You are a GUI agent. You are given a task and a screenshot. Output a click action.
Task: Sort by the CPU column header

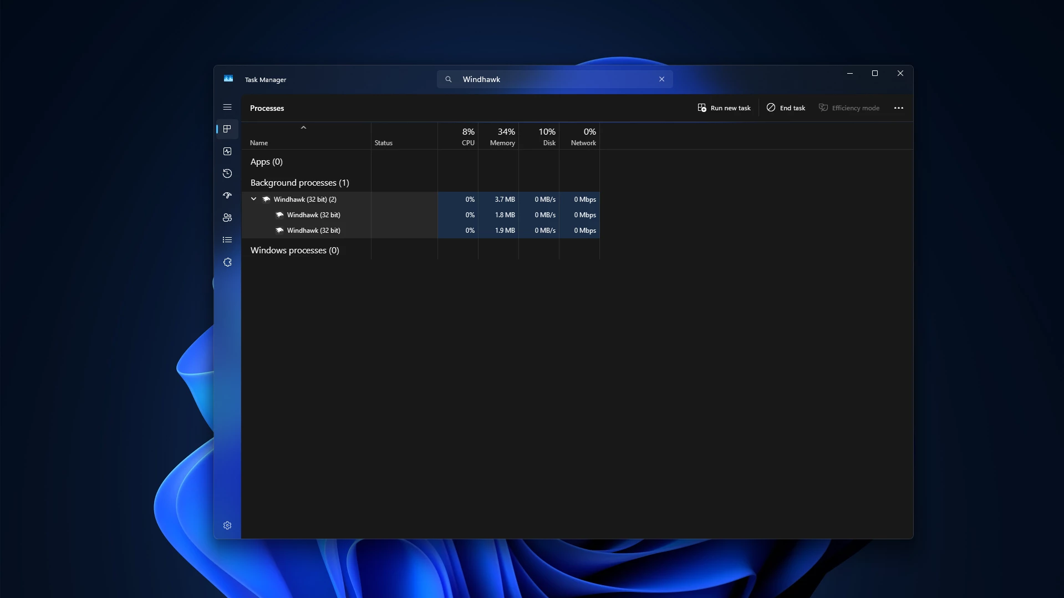458,136
